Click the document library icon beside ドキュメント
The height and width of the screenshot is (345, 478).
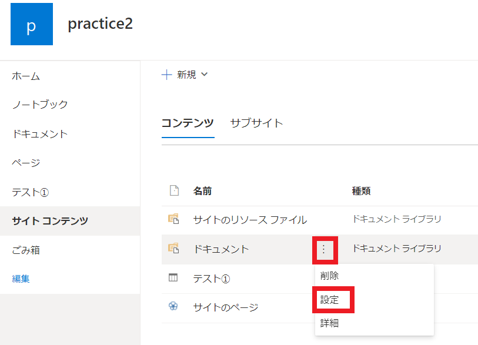[175, 250]
